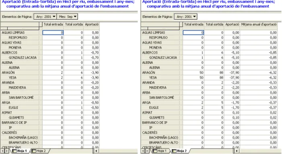Select Total entrada header in the annual-average report
Viewport: 282px width, 154px height.
(193, 24)
